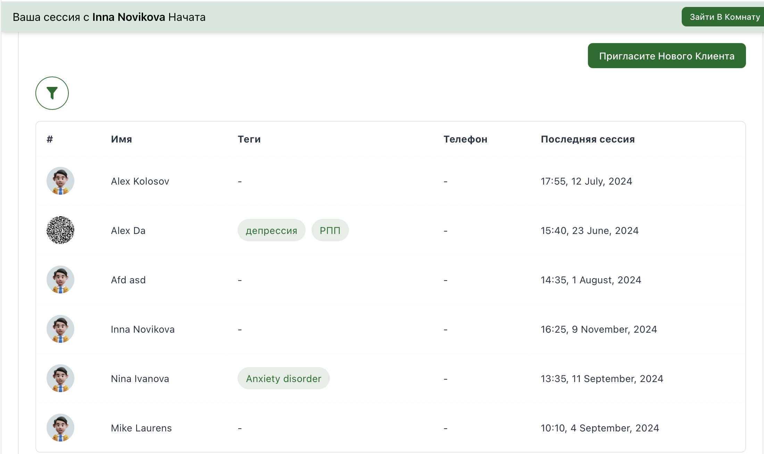Open Alex Da client name
Viewport: 764px width, 454px height.
click(128, 230)
